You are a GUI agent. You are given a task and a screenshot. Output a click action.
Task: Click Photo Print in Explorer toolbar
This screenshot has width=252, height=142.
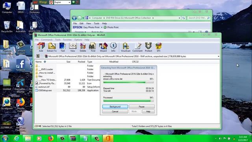pyautogui.click(x=111, y=27)
